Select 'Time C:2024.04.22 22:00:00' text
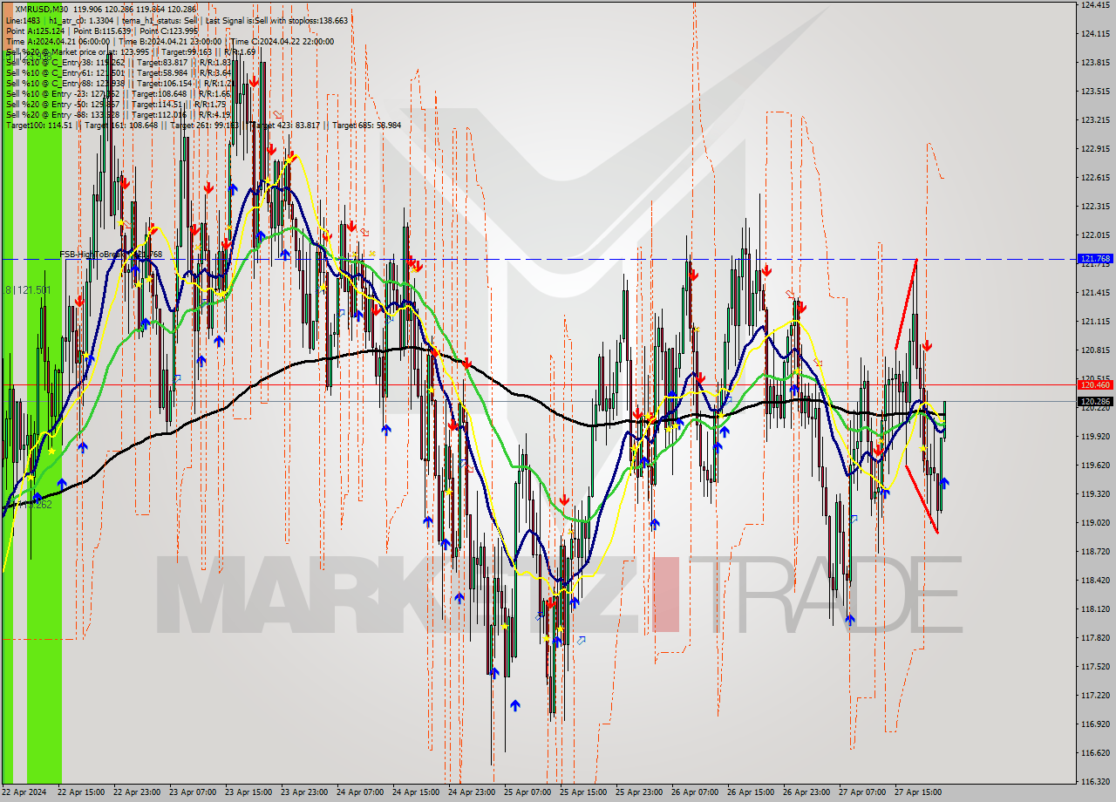The height and width of the screenshot is (802, 1116). pyautogui.click(x=283, y=41)
